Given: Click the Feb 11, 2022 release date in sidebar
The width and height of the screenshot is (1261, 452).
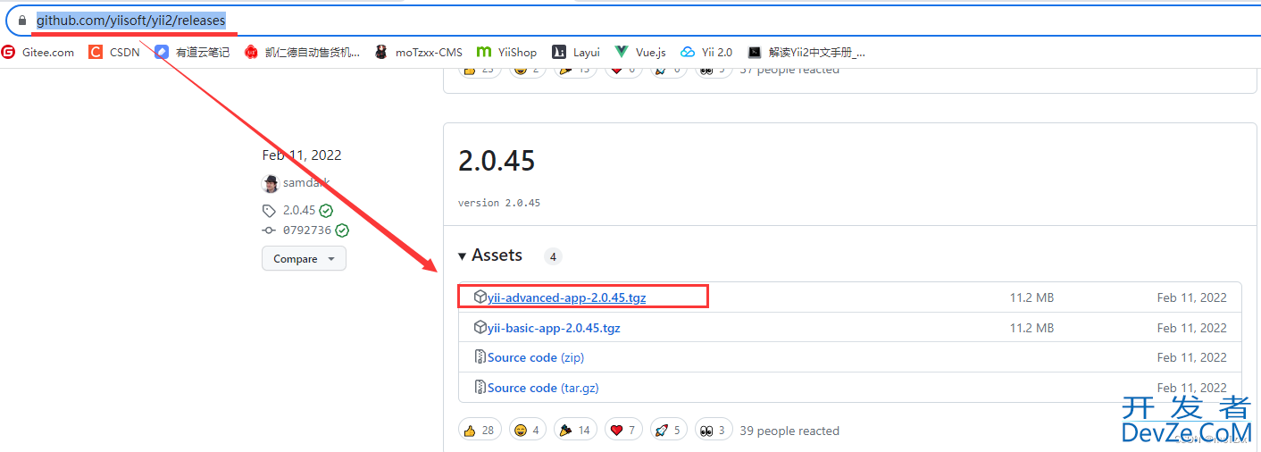Looking at the screenshot, I should point(302,155).
